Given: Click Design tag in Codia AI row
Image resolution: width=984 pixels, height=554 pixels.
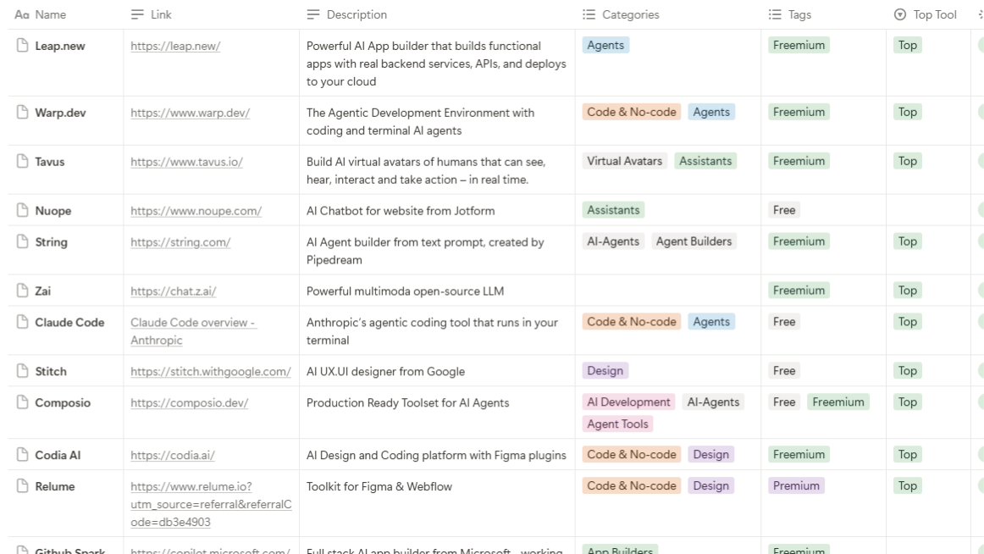Looking at the screenshot, I should [711, 454].
